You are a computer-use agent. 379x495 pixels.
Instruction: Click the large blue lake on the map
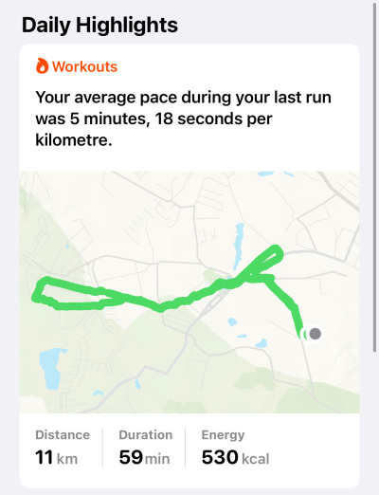pyautogui.click(x=51, y=368)
